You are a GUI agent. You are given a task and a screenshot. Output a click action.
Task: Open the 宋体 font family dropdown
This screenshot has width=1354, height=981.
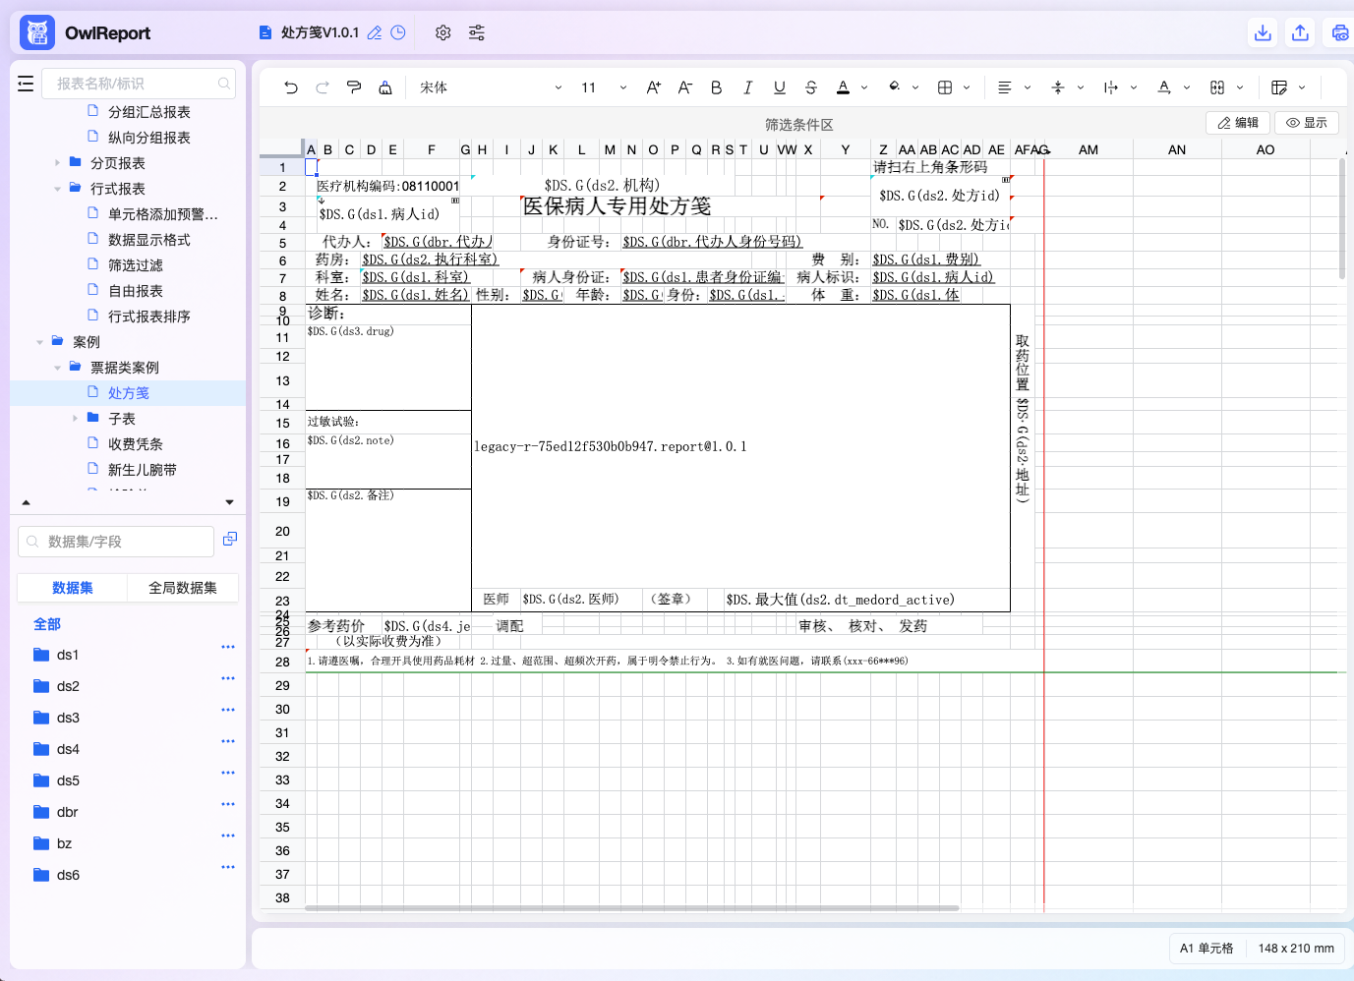(490, 87)
